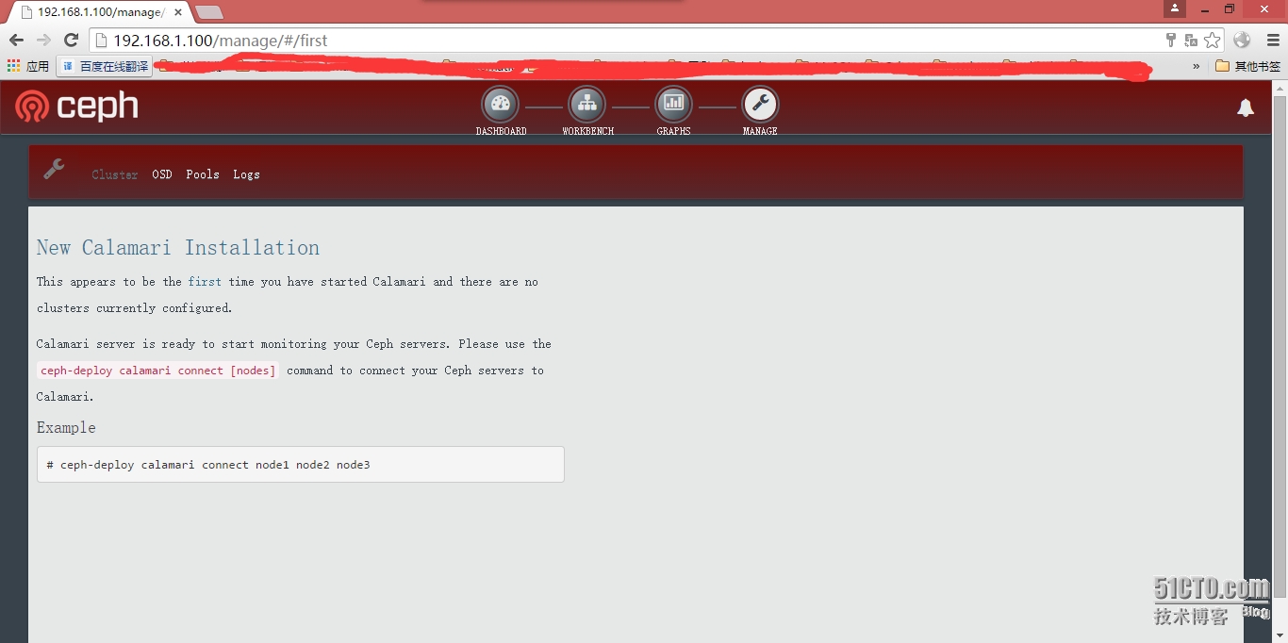
Task: Close the current browser tab
Action: click(177, 12)
